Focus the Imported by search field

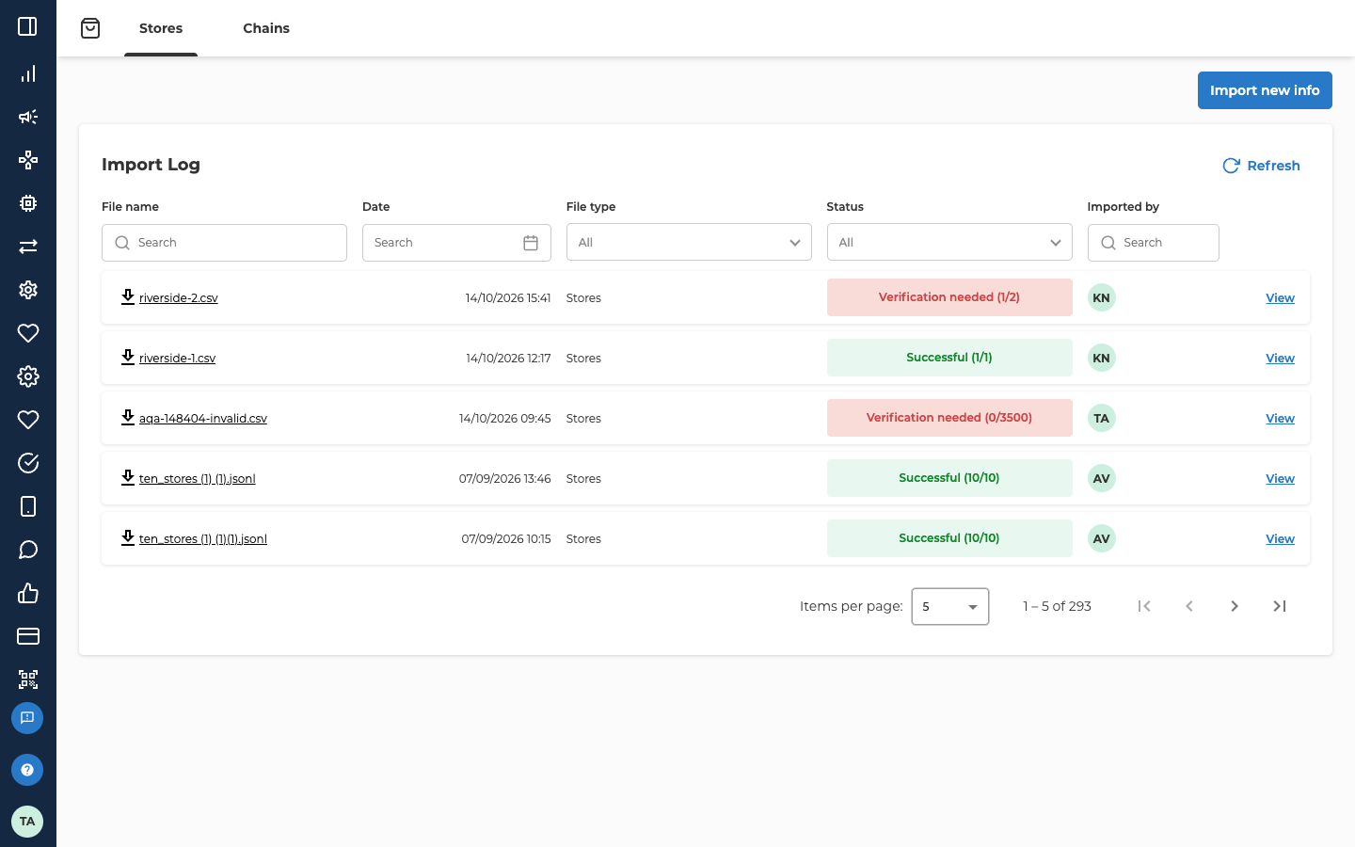[x=1153, y=243]
